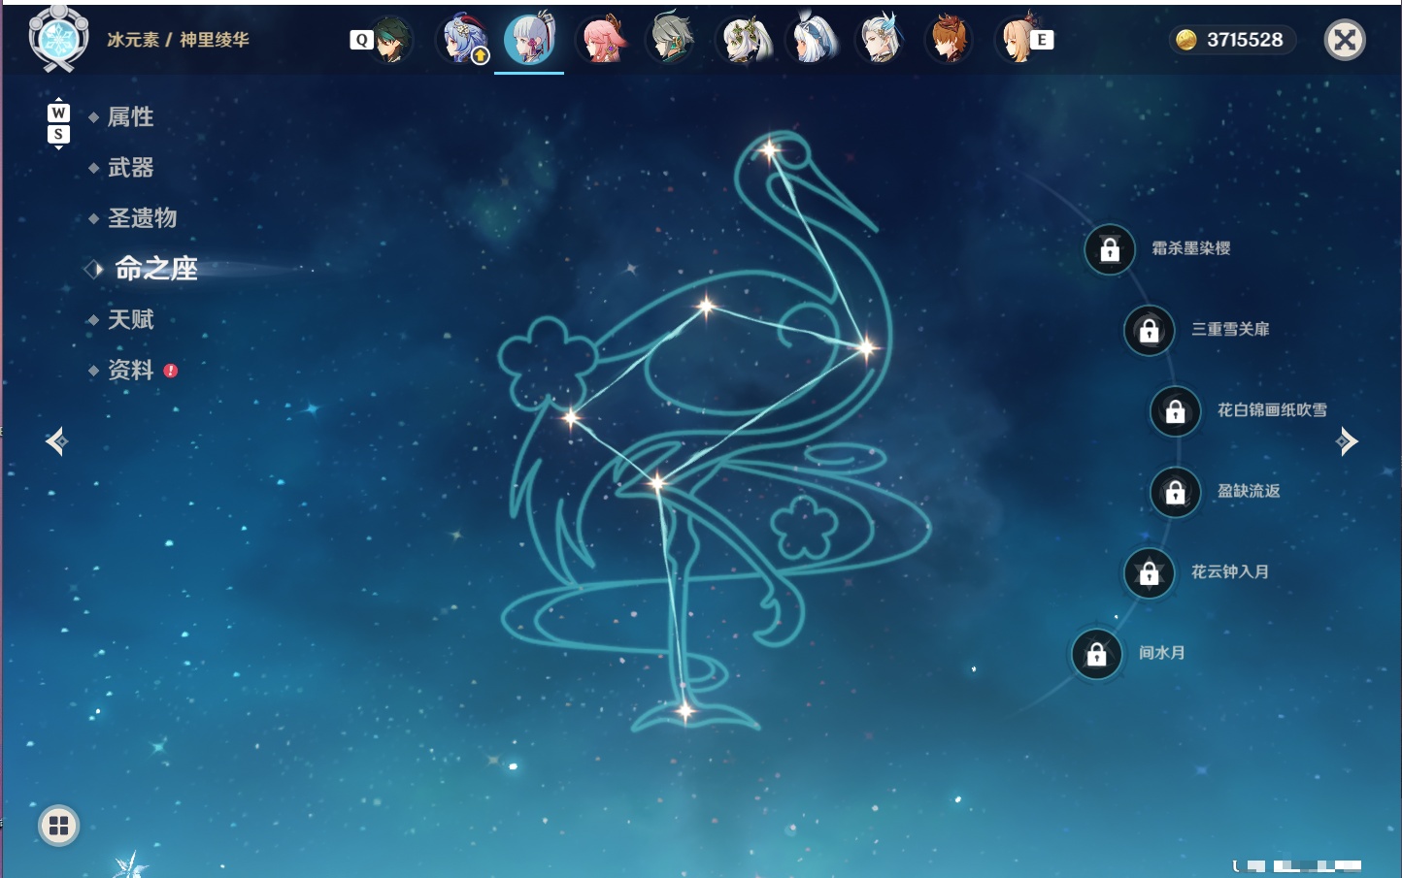This screenshot has height=878, width=1402.
Task: Click the Mora coin icon
Action: [1185, 40]
